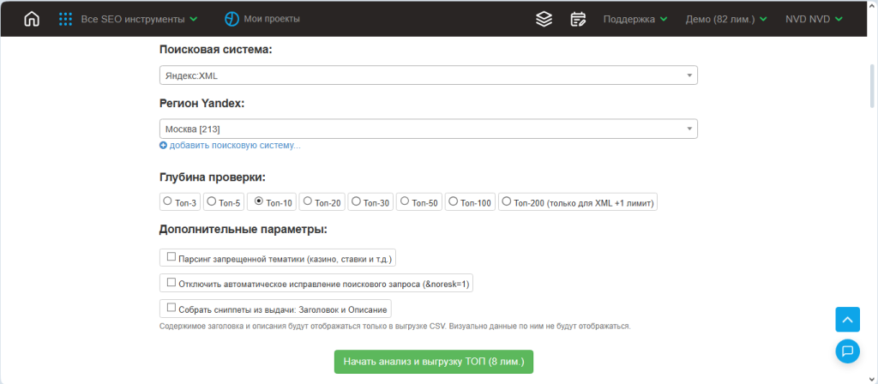Expand the Поддержка menu
The image size is (878, 384).
pos(634,19)
